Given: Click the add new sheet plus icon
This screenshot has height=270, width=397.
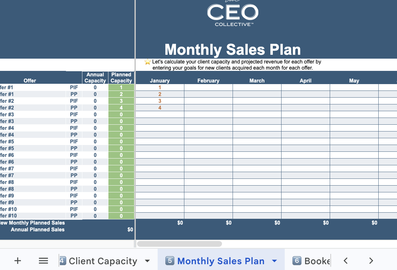Looking at the screenshot, I should [x=18, y=261].
